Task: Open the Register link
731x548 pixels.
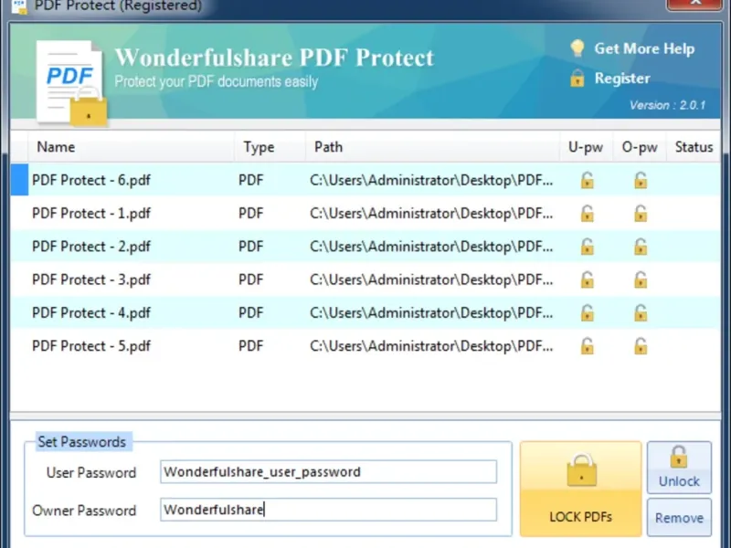Action: pyautogui.click(x=622, y=79)
